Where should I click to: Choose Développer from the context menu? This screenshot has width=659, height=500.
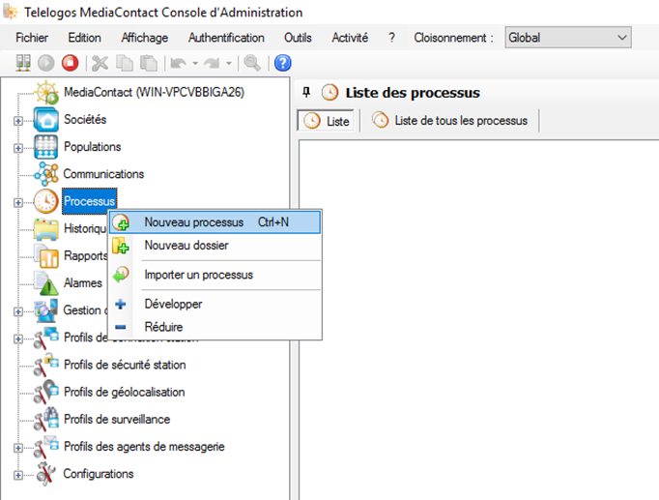click(x=215, y=304)
